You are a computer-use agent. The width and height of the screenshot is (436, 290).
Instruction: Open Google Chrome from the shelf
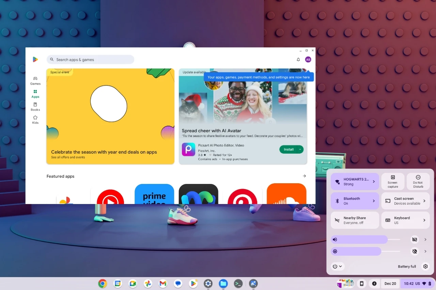(x=103, y=284)
